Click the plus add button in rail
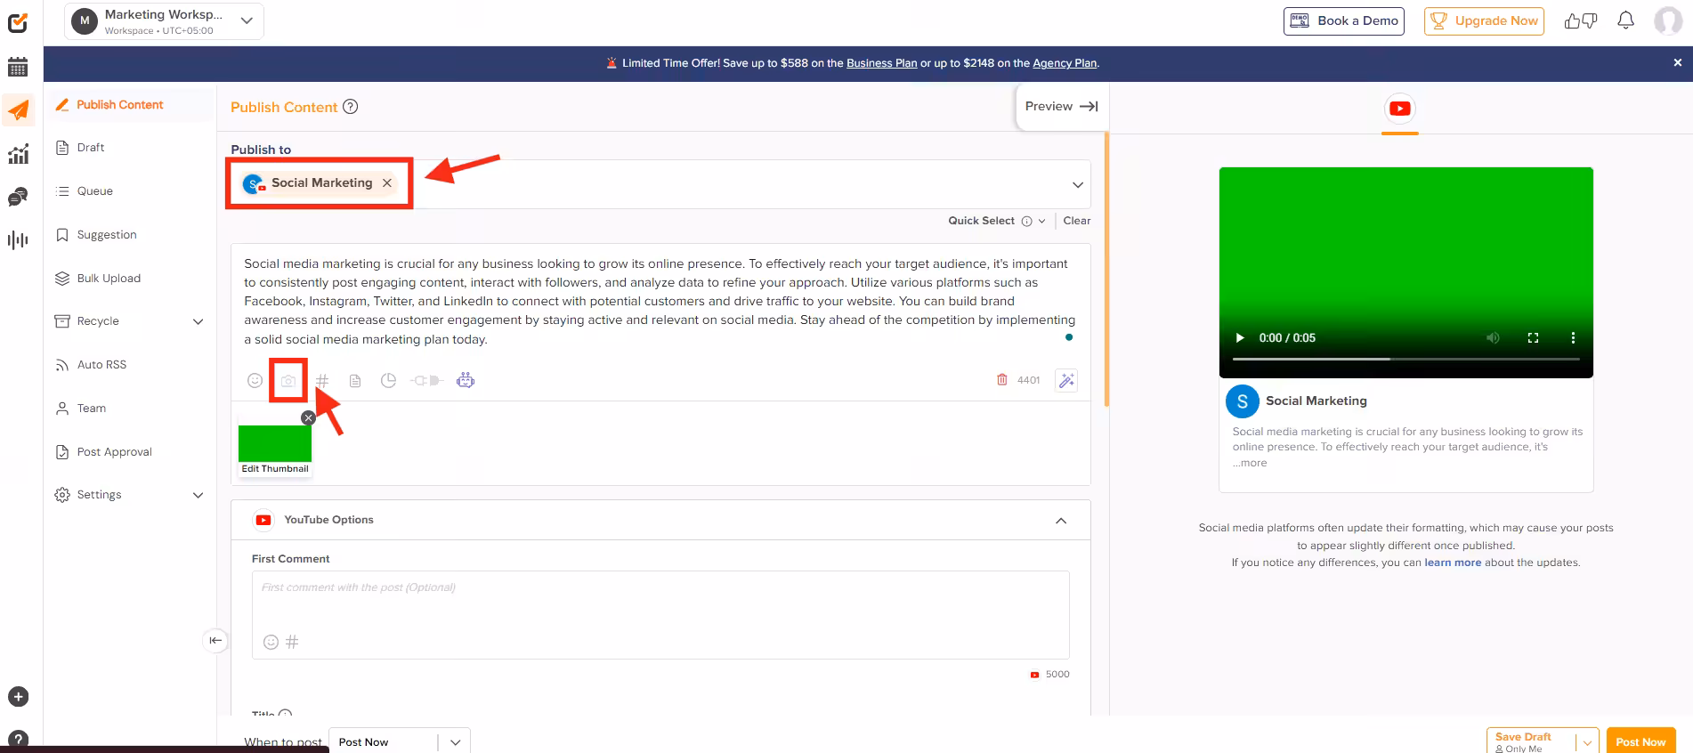 pos(18,697)
